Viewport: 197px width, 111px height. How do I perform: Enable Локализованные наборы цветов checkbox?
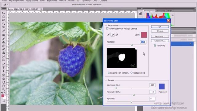tap(107, 29)
